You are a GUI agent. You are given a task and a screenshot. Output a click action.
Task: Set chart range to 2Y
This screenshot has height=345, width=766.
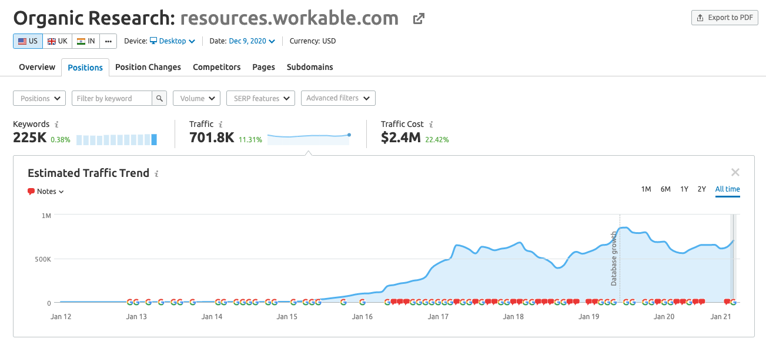[x=701, y=189]
